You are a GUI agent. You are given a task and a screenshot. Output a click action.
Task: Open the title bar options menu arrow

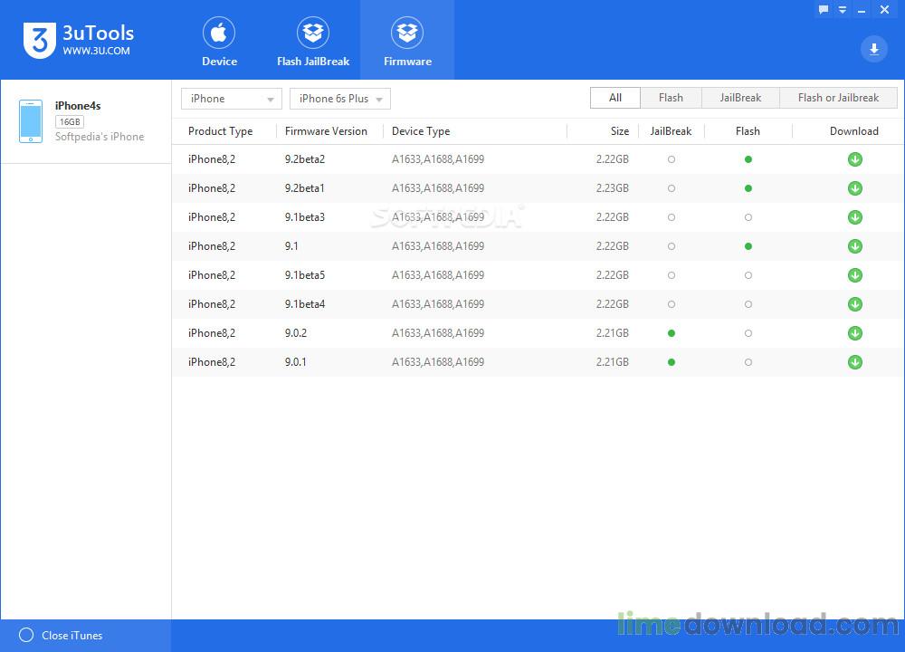tap(843, 9)
